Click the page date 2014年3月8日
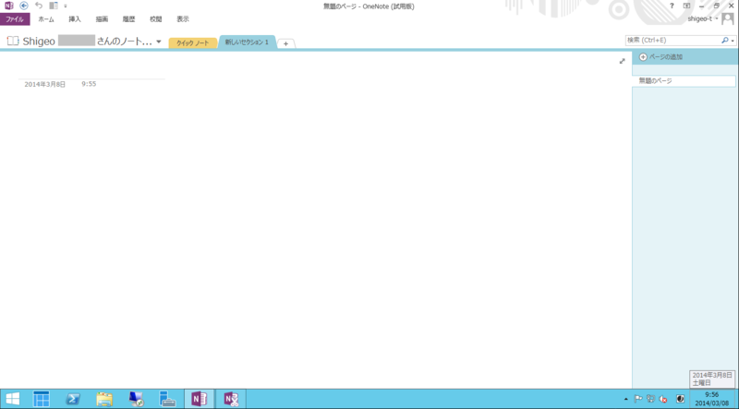The width and height of the screenshot is (739, 409). [x=44, y=84]
